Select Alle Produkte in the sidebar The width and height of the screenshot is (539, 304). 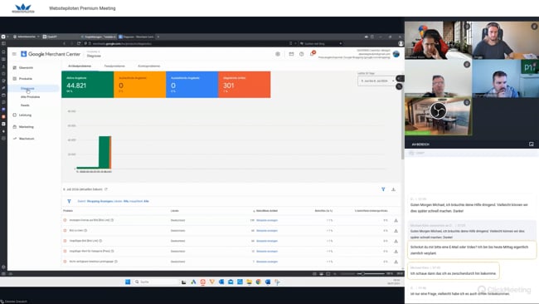tap(30, 97)
